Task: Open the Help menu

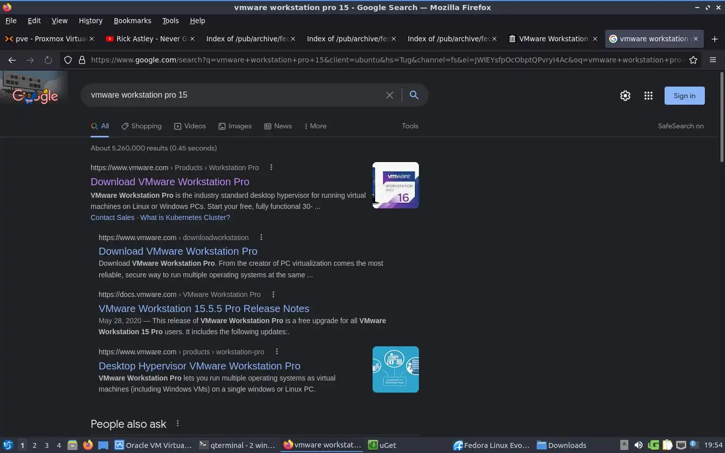Action: coord(197,21)
